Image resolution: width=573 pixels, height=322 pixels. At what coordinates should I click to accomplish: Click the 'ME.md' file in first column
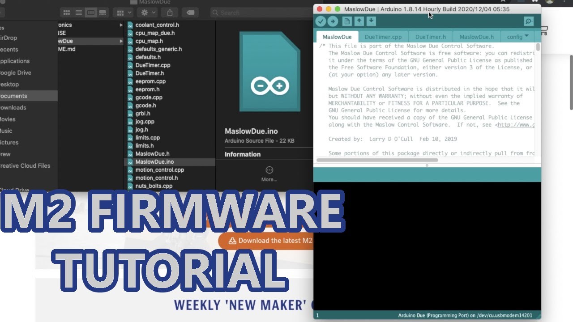coord(67,49)
